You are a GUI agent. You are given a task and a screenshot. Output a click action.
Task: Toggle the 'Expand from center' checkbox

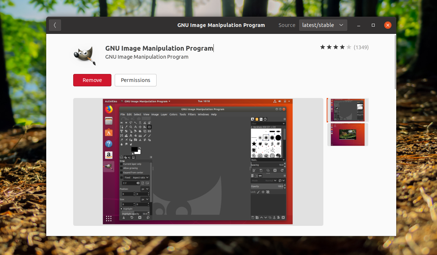[x=122, y=173]
